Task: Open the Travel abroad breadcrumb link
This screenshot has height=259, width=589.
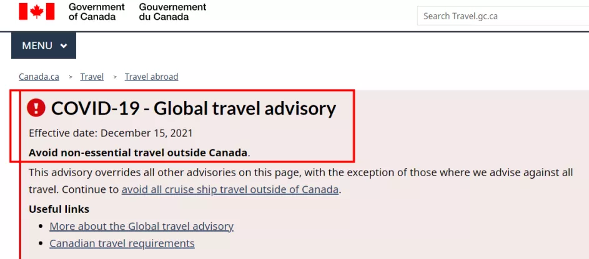Action: click(x=151, y=77)
